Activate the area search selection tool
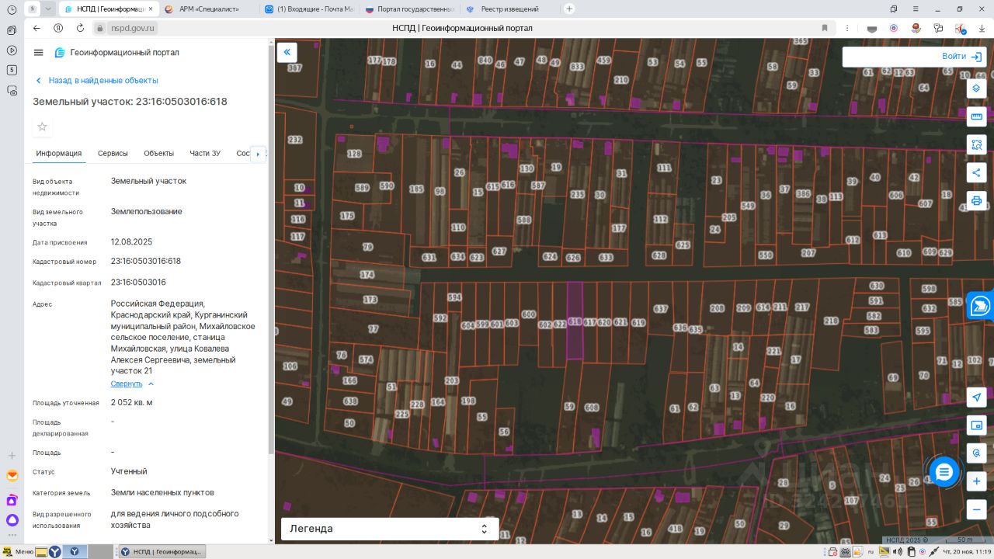This screenshot has width=994, height=559. click(x=976, y=144)
